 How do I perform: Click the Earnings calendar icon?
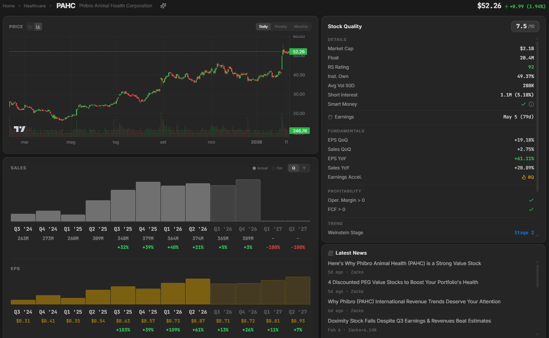coord(330,117)
